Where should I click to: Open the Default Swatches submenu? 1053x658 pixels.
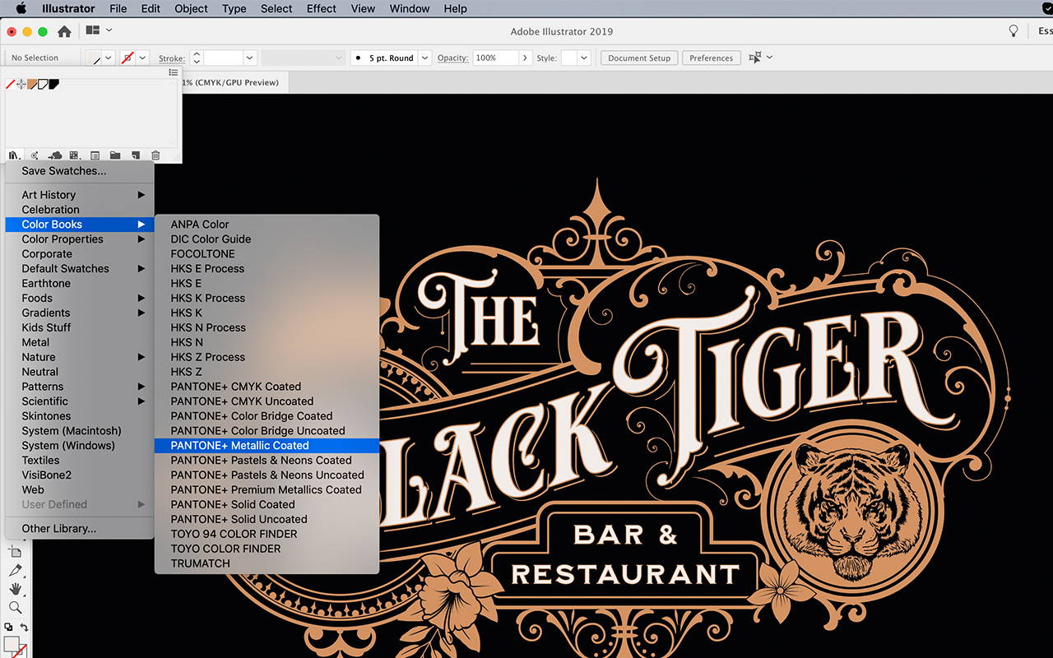tap(79, 269)
